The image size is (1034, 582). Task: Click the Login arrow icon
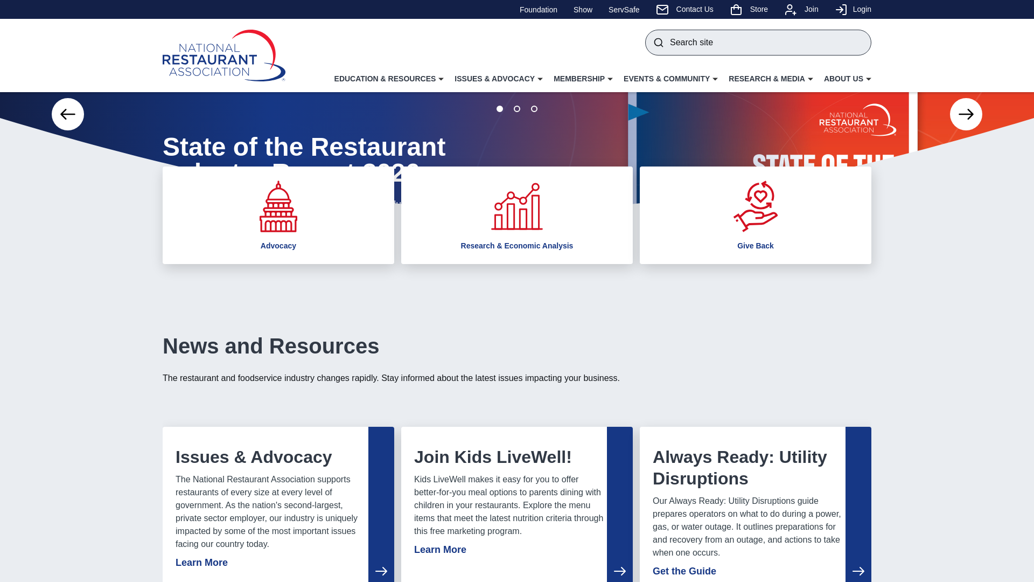tap(841, 10)
